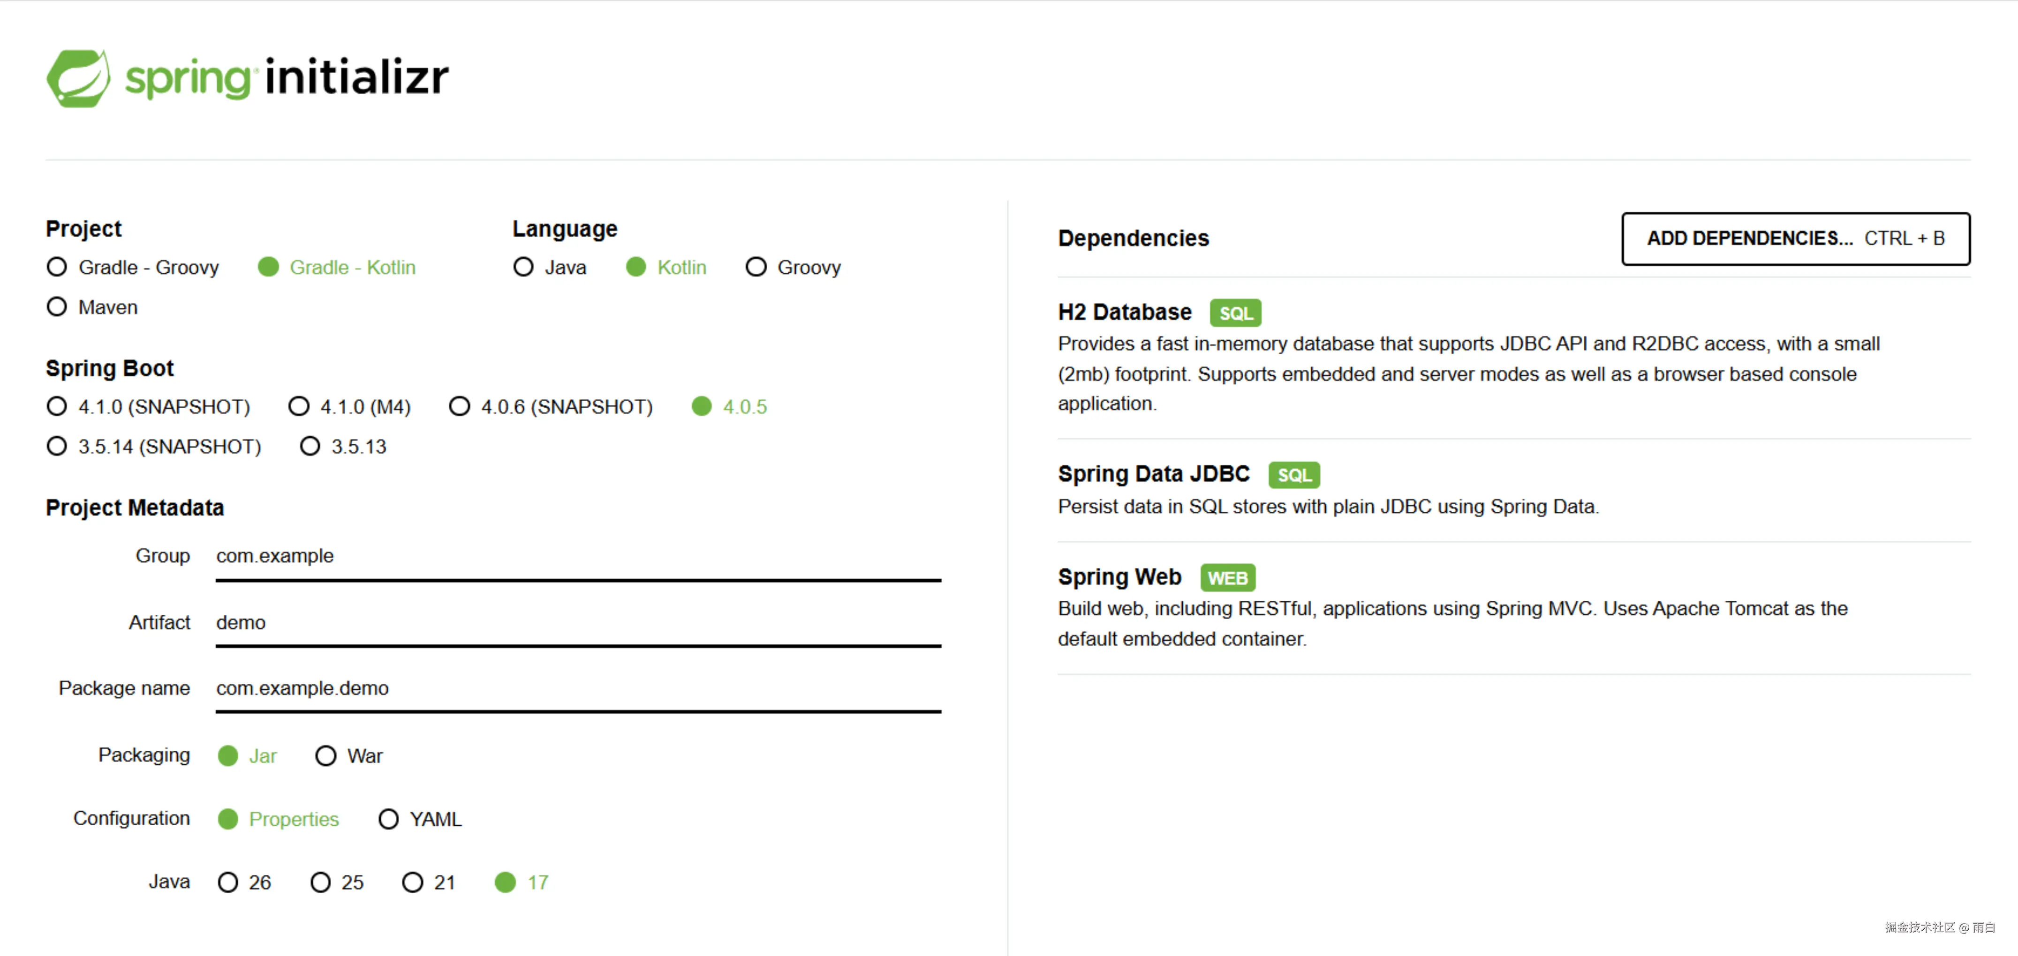Switch packaging to War
The height and width of the screenshot is (956, 2018).
coord(326,755)
